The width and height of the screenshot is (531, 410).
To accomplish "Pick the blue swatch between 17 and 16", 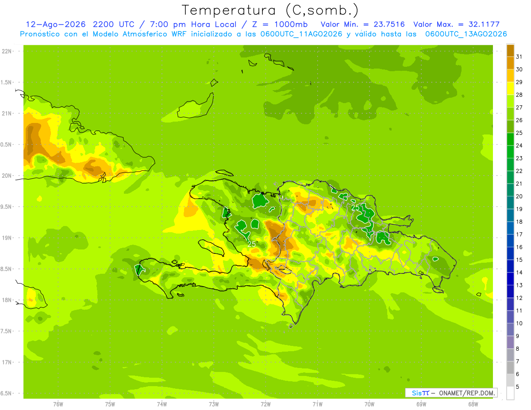I will [510, 241].
